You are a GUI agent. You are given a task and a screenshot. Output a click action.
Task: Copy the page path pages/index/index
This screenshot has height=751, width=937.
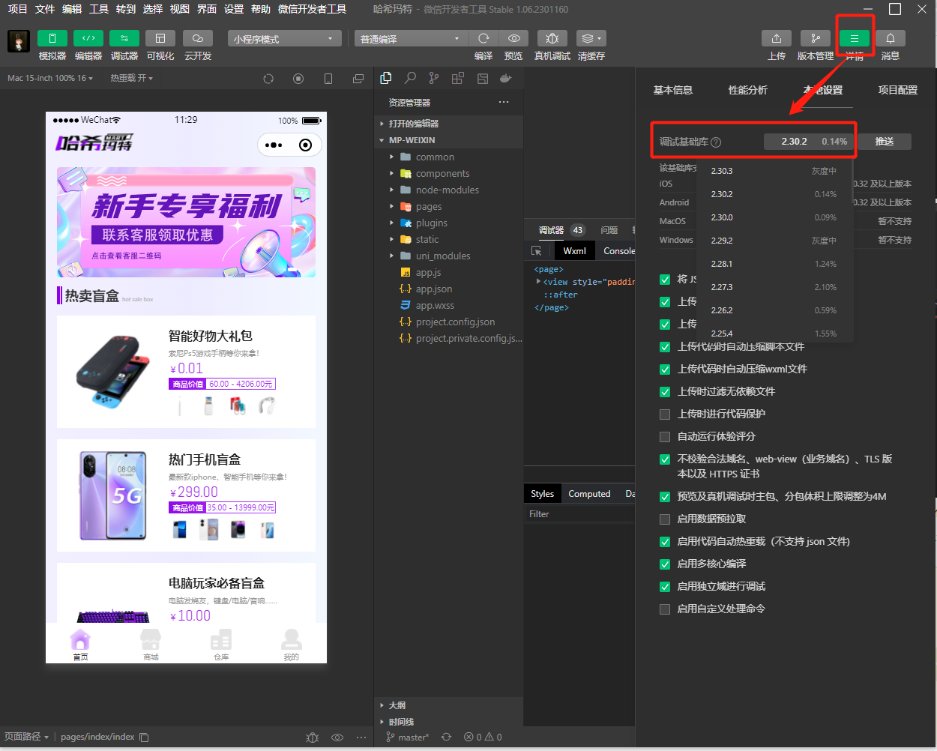[145, 738]
